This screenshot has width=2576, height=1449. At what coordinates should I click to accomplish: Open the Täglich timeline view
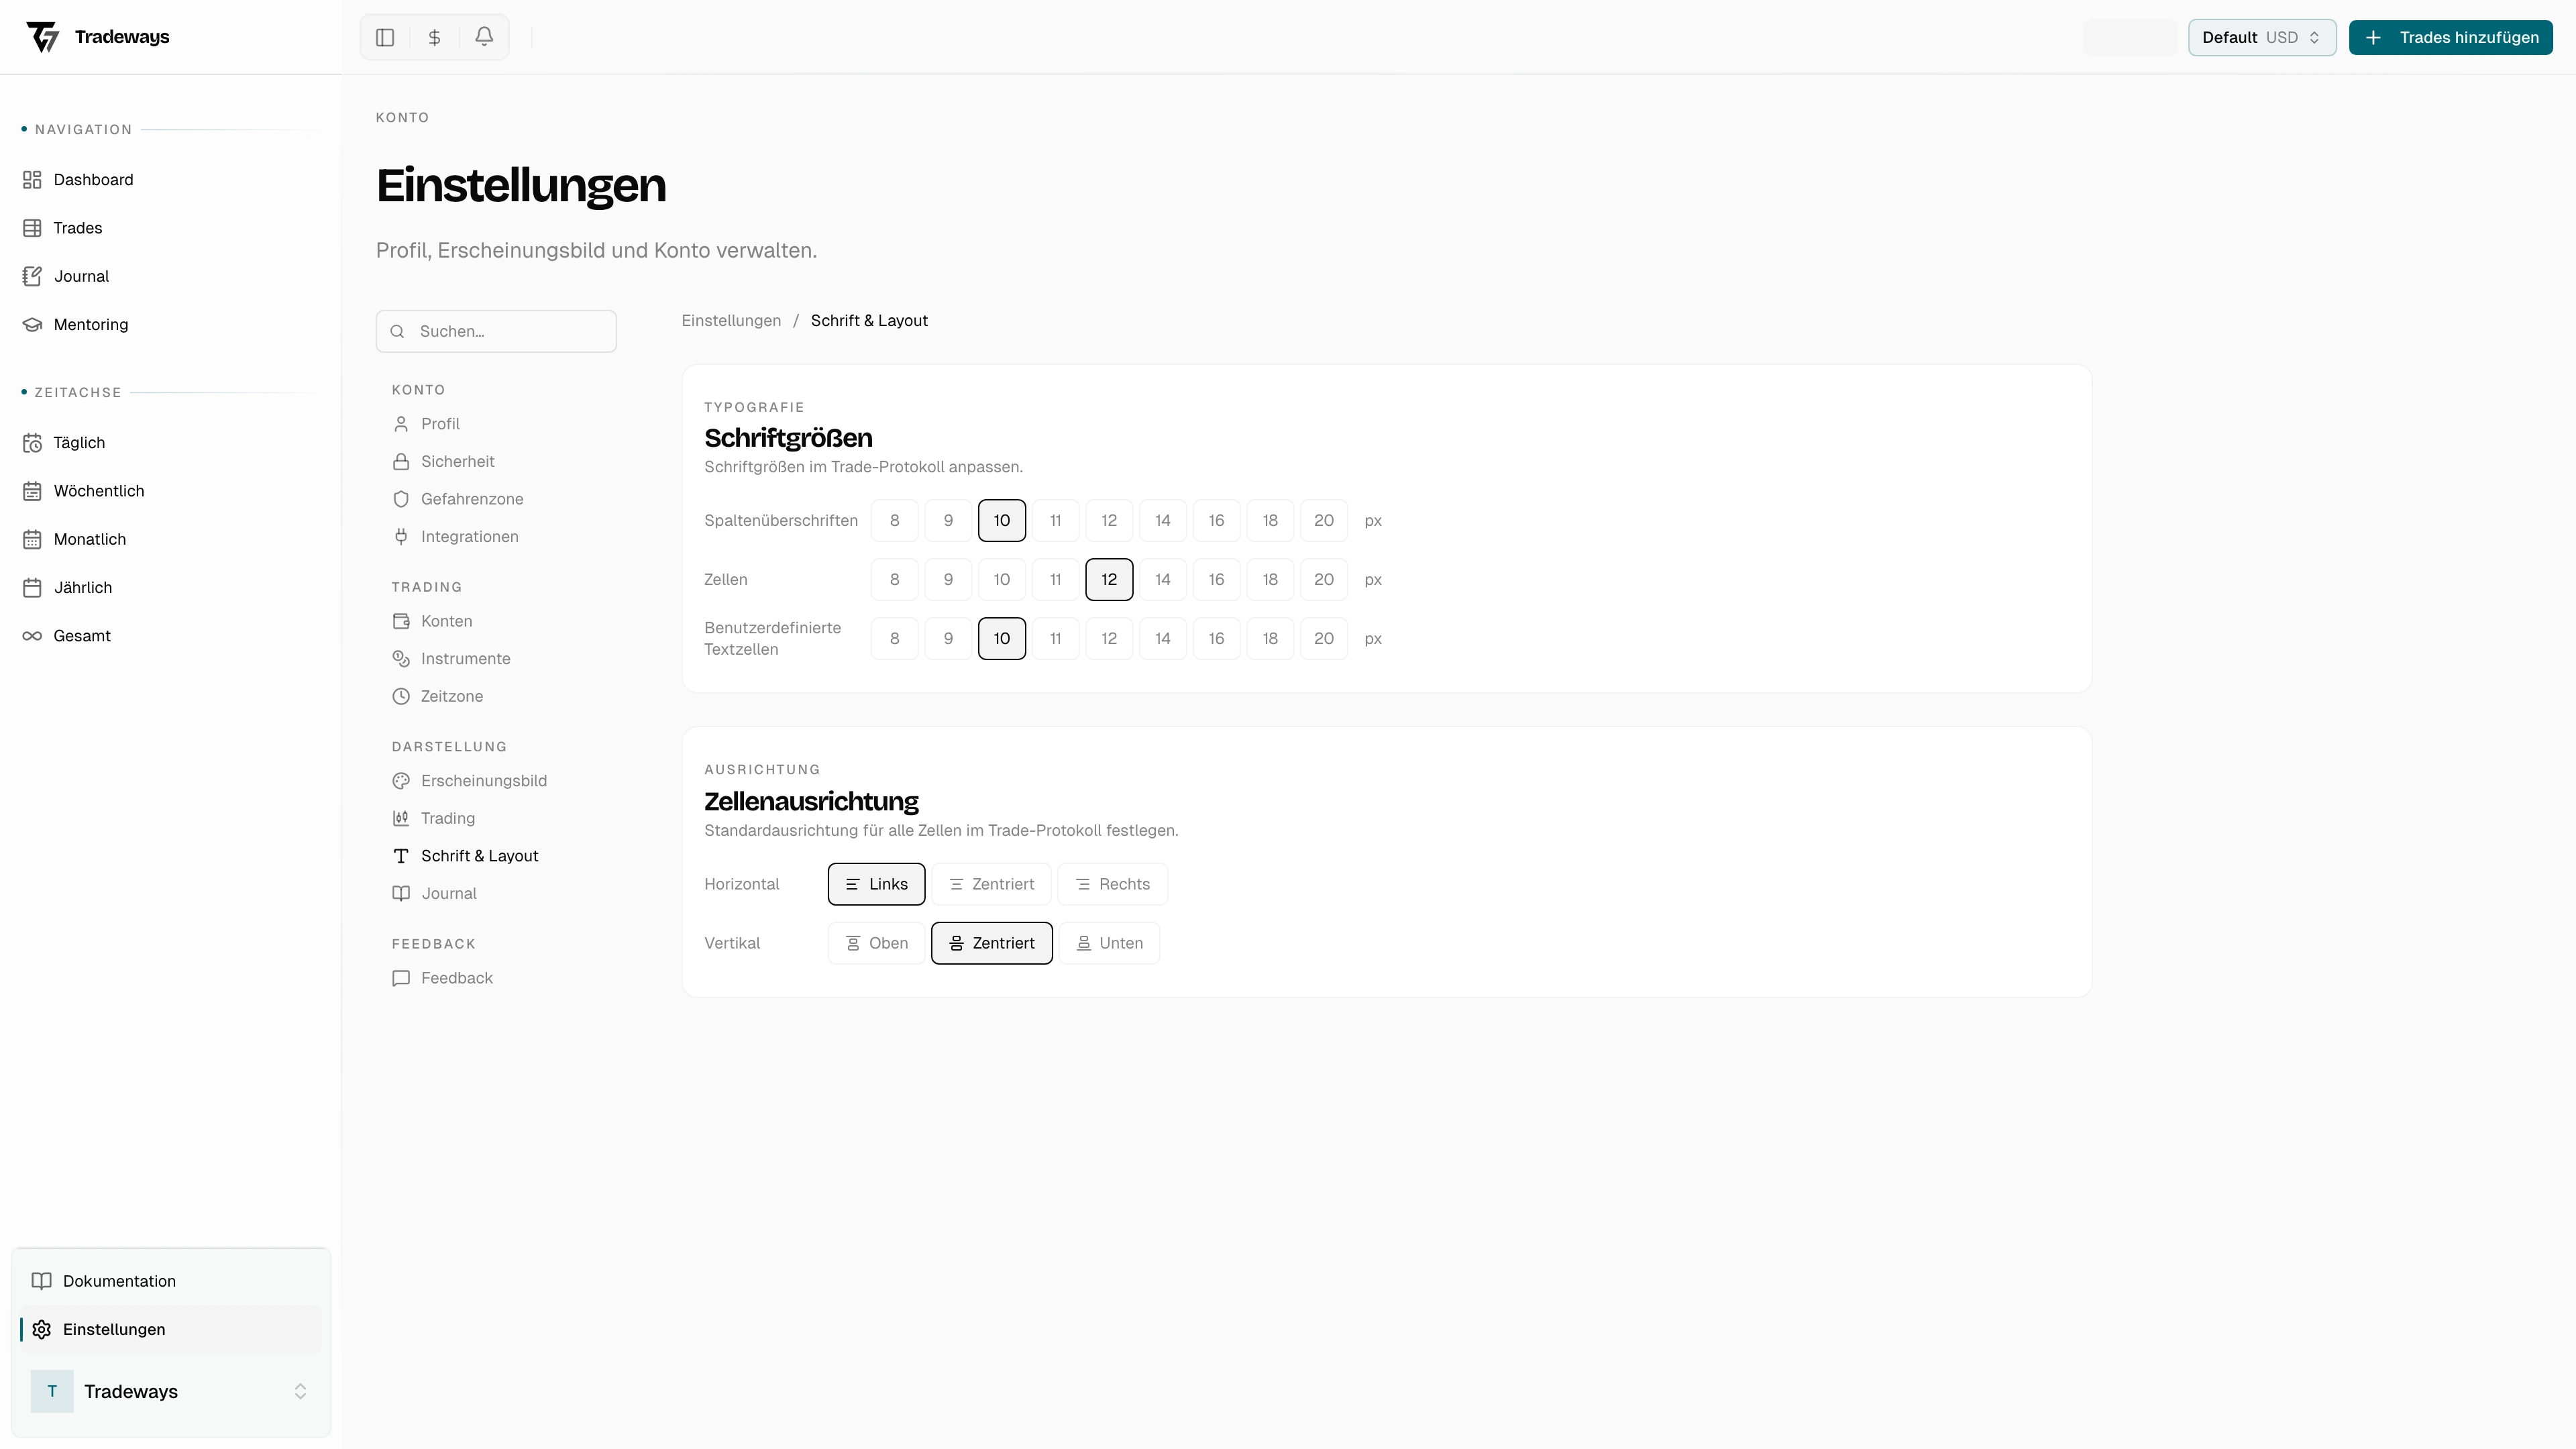79,442
